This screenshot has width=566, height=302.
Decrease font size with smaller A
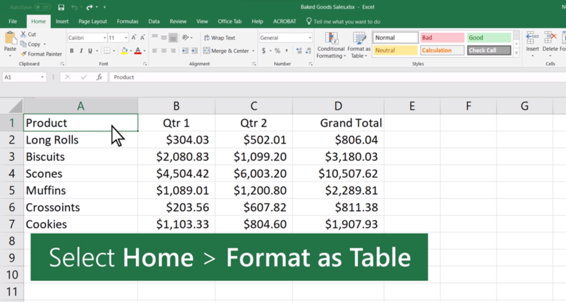click(143, 37)
